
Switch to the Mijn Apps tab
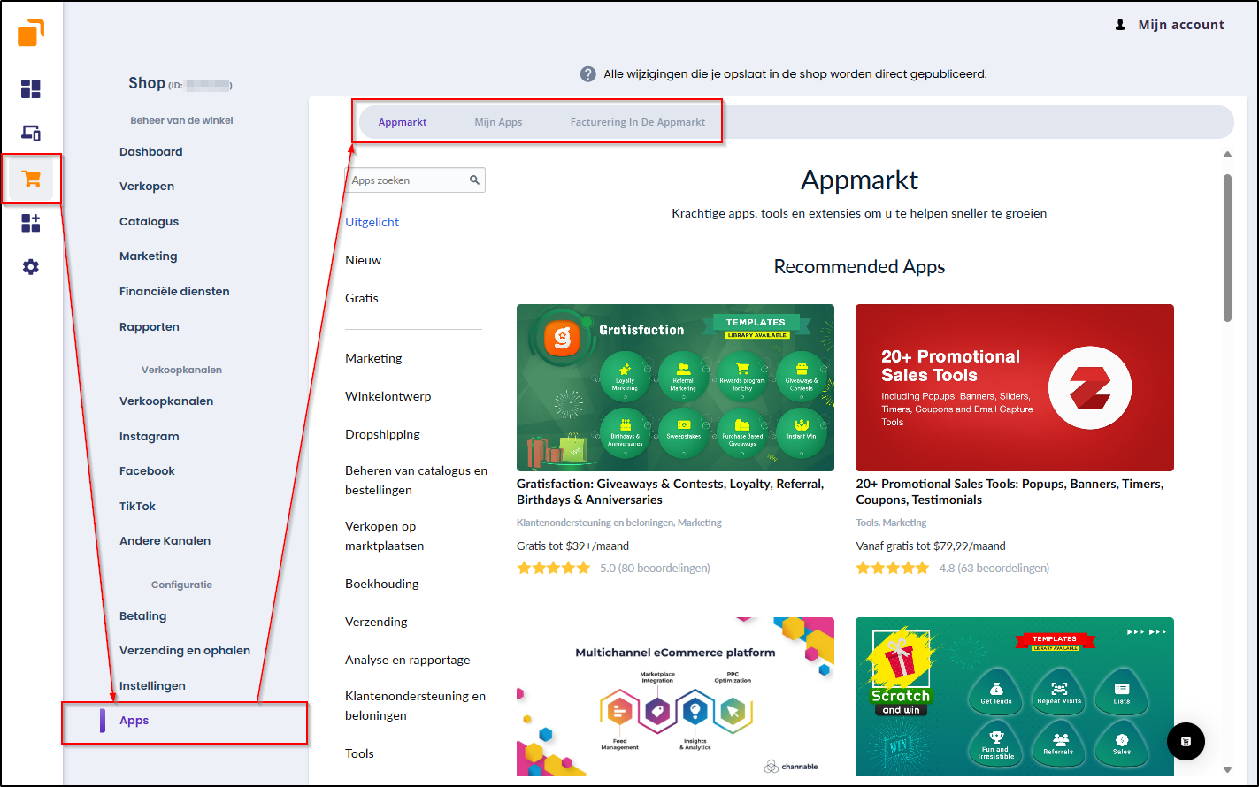(498, 122)
